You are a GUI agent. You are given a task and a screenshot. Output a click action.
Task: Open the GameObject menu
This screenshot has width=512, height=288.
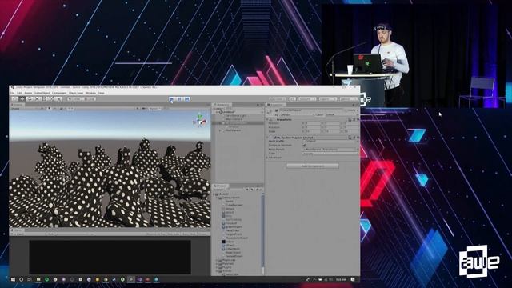click(42, 93)
